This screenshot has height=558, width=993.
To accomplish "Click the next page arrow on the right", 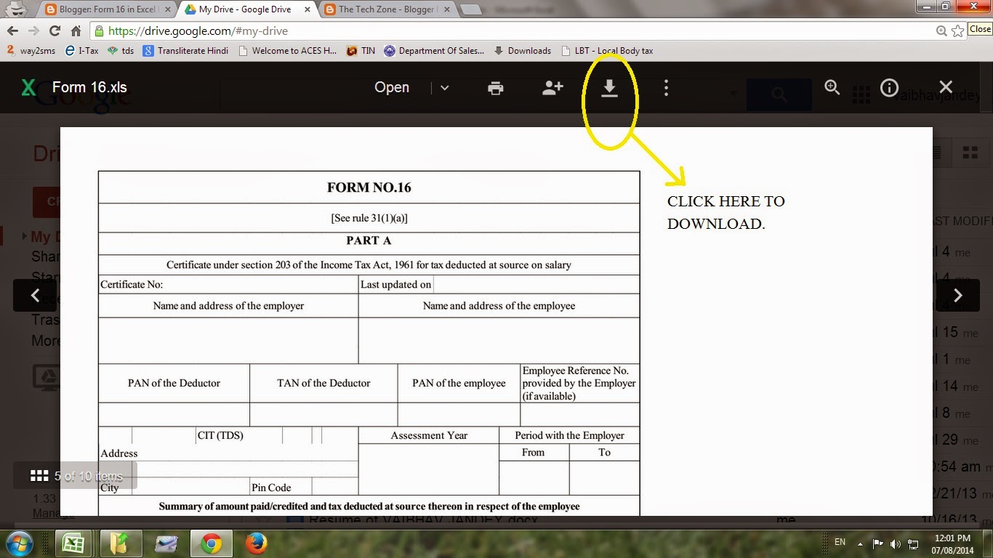I will 958,295.
